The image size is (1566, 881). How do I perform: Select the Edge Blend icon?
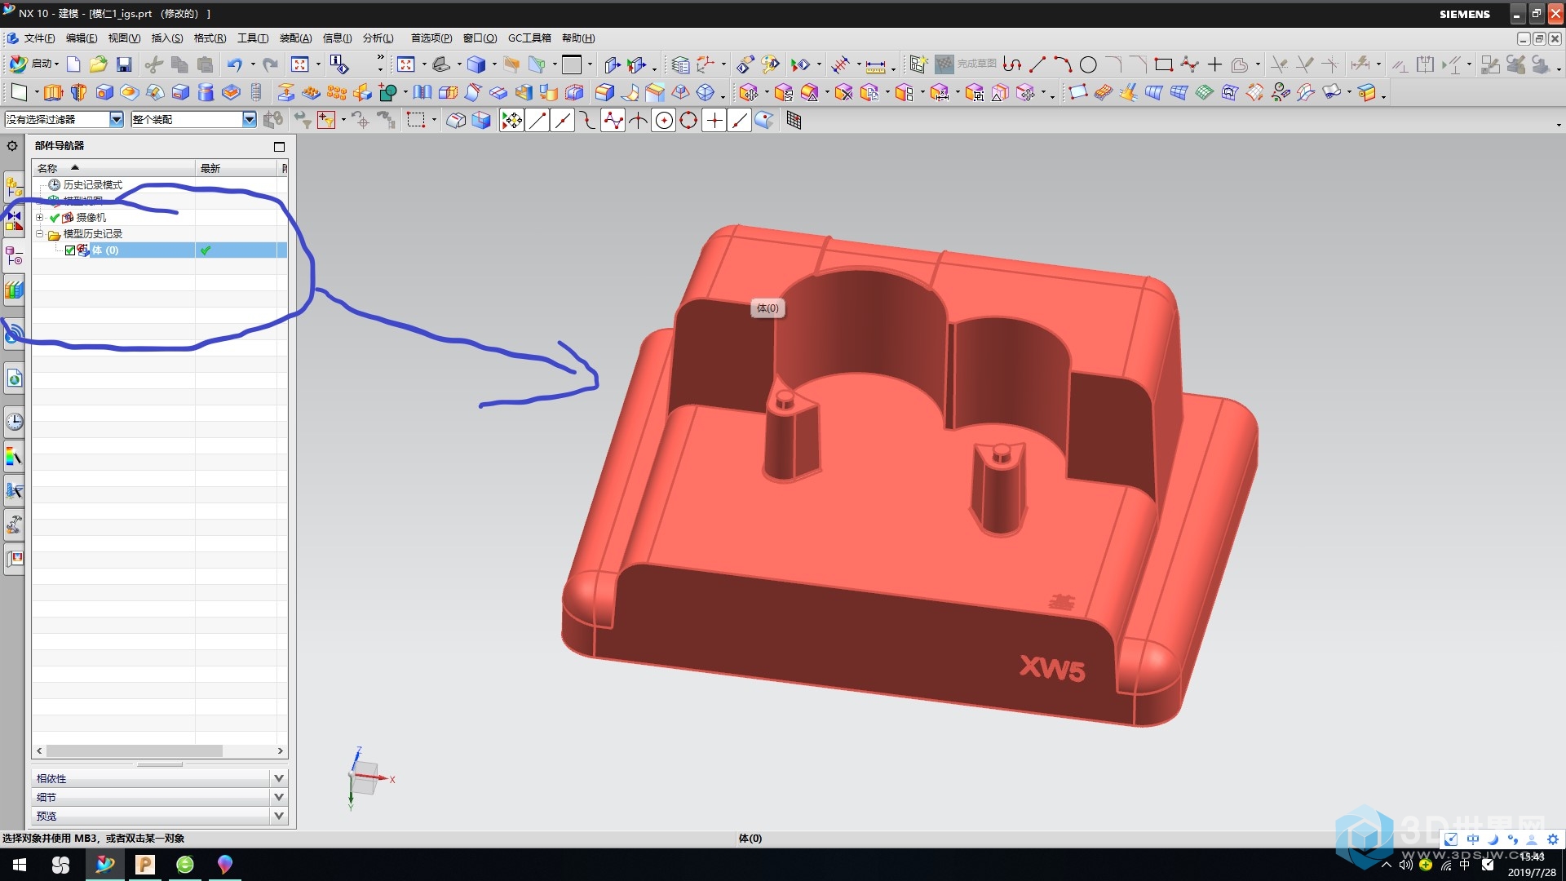tap(604, 92)
